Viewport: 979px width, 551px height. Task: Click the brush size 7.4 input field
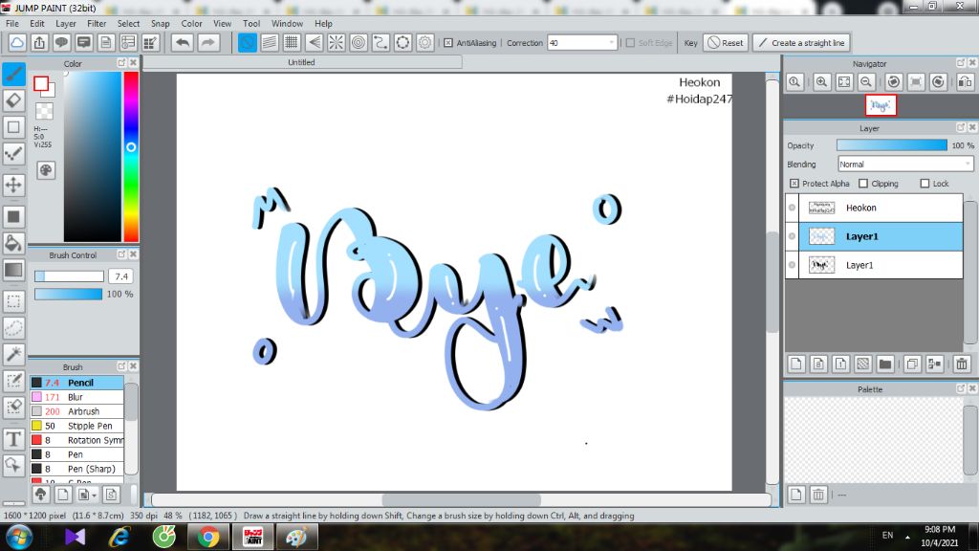(x=120, y=276)
